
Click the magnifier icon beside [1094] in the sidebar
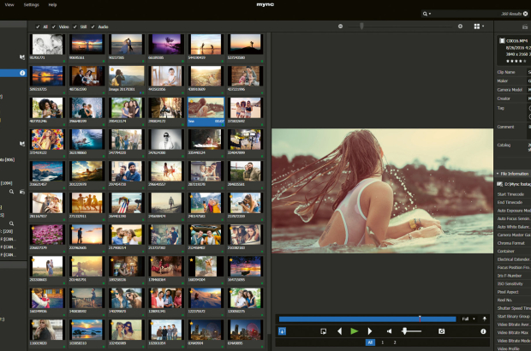click(x=11, y=192)
